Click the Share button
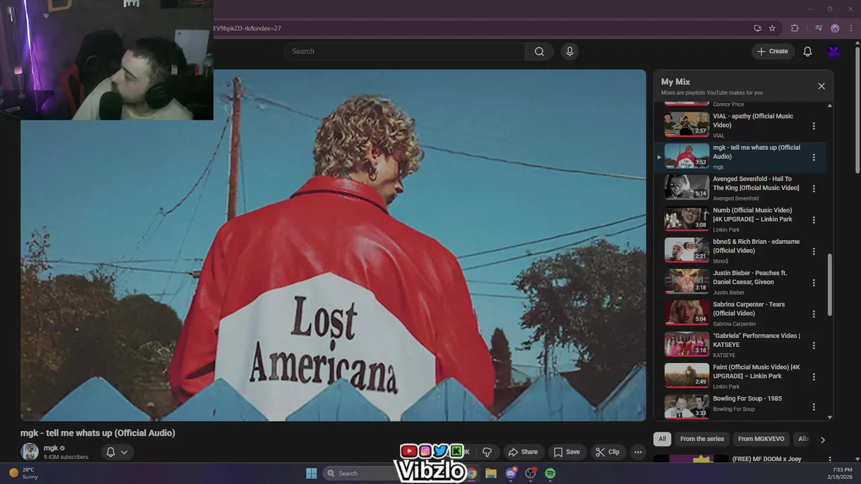 [x=523, y=452]
